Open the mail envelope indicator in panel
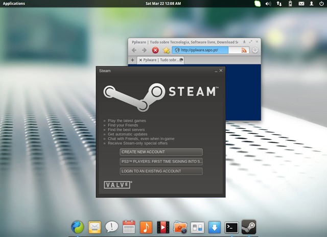The width and height of the screenshot is (327, 237). click(301, 4)
